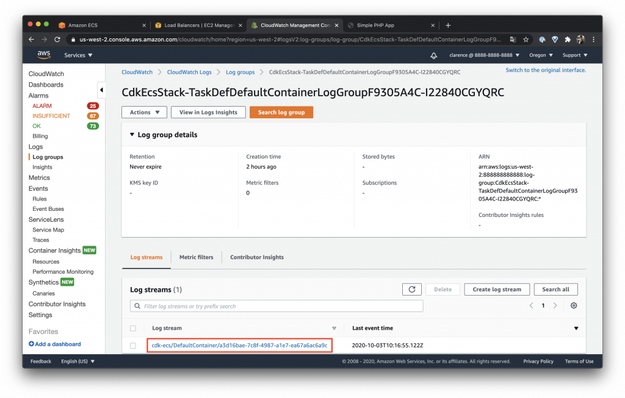Reload the page with browser refresh icon
Viewport: 625px width, 398px height.
[57, 40]
